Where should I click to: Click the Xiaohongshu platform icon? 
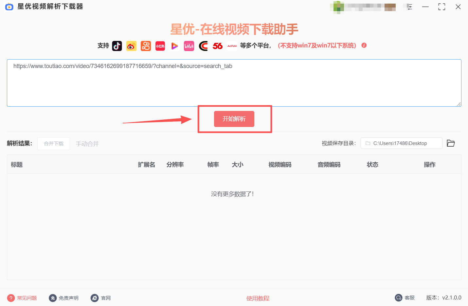pos(160,46)
